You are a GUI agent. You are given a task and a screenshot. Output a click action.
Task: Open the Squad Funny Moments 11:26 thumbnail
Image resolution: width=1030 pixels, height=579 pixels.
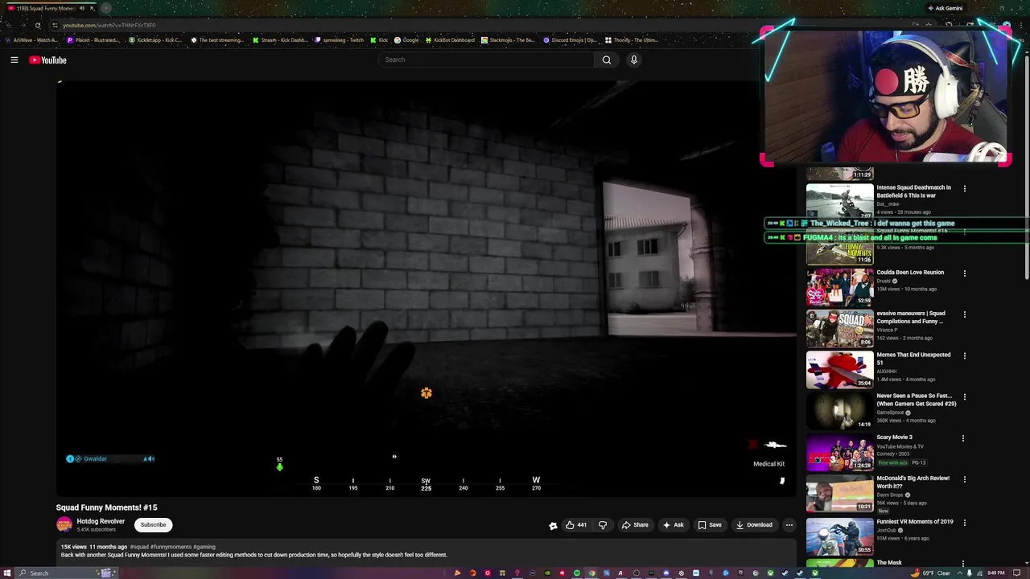click(x=839, y=247)
